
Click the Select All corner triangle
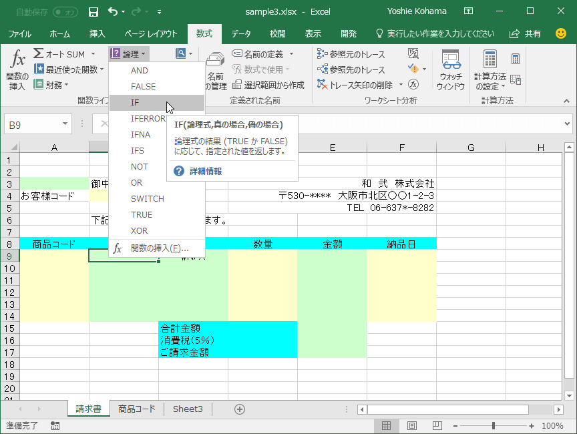(x=13, y=148)
